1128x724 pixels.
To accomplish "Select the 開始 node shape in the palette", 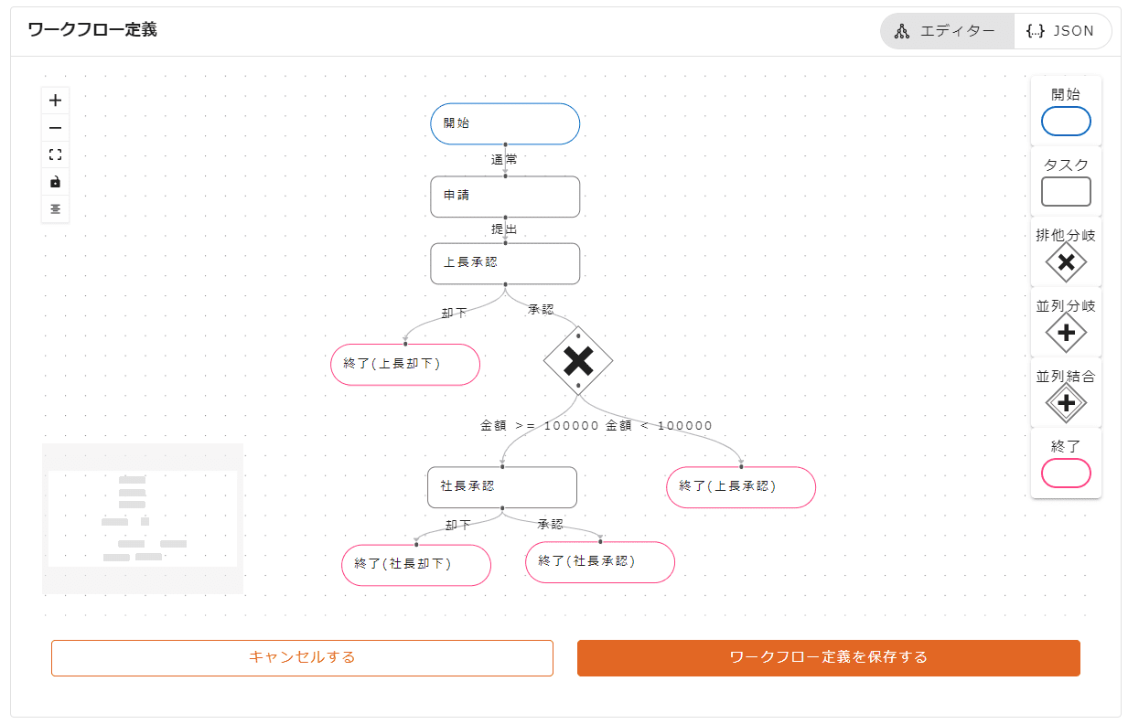I will tap(1066, 121).
